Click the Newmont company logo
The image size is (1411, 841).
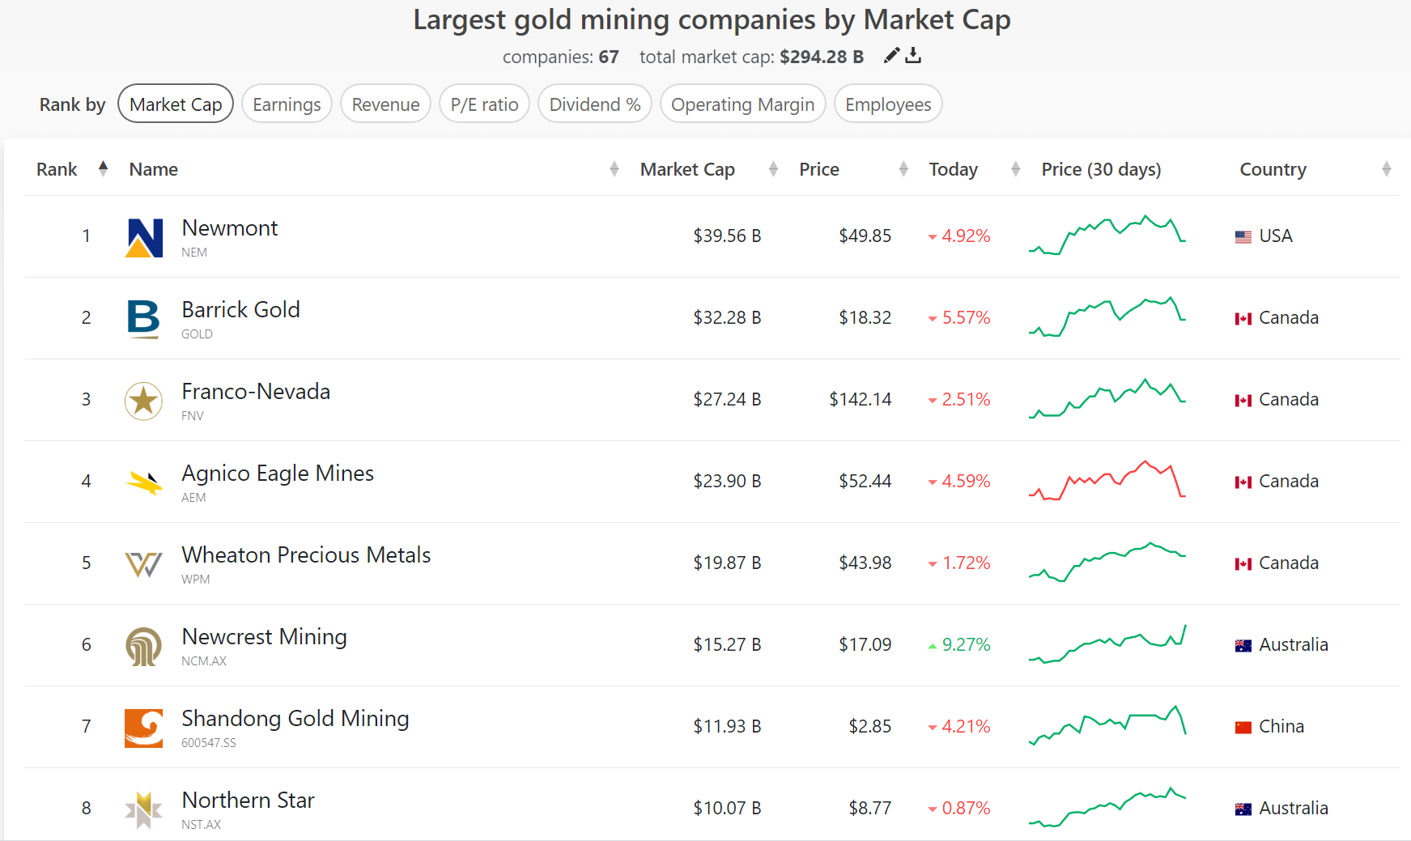(x=144, y=237)
